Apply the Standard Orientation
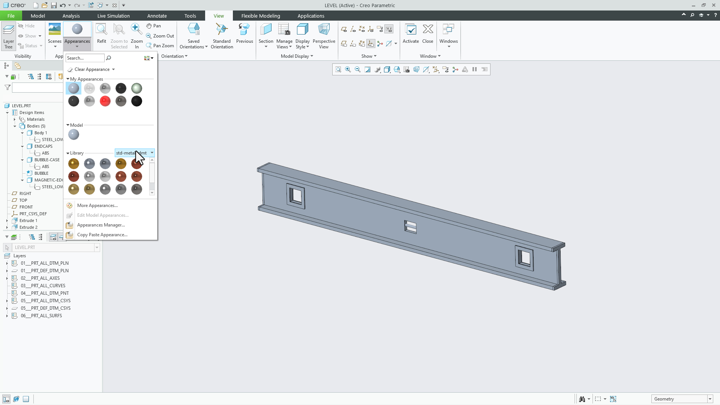720x405 pixels. [221, 36]
